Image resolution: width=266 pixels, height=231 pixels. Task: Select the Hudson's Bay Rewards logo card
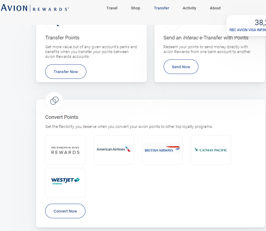[x=65, y=150]
